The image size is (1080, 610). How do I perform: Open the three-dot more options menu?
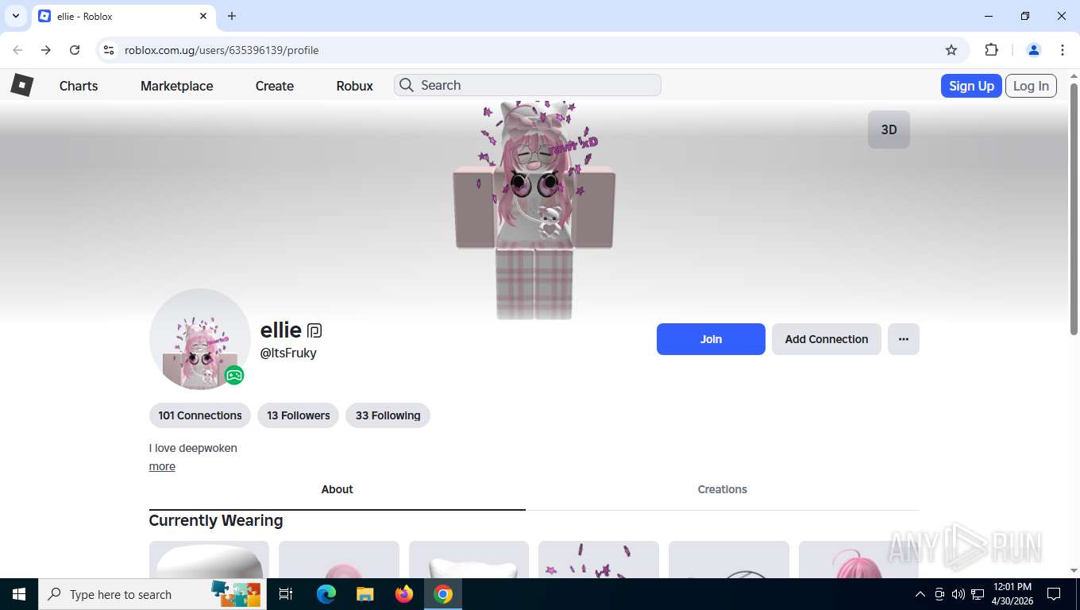(x=904, y=339)
